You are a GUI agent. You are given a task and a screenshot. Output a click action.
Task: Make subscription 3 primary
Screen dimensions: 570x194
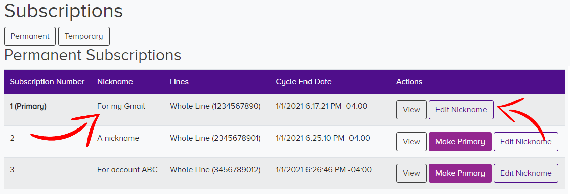(460, 173)
